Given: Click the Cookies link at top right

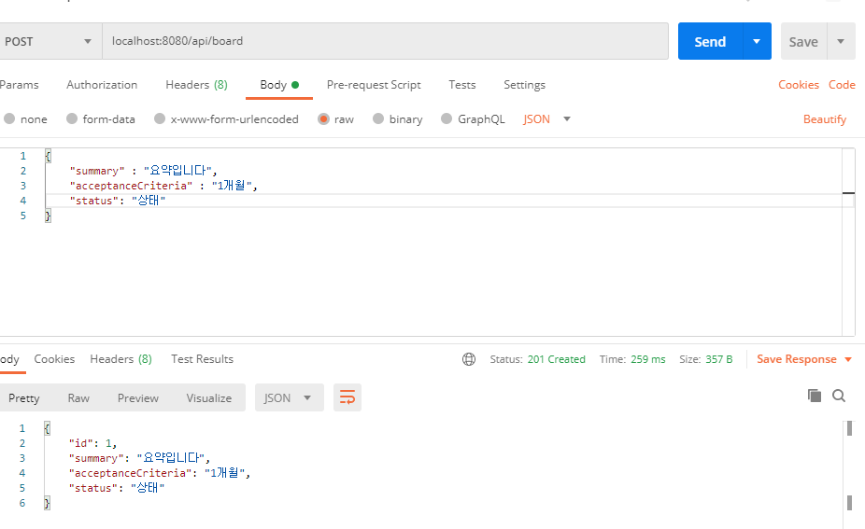Looking at the screenshot, I should coord(799,85).
